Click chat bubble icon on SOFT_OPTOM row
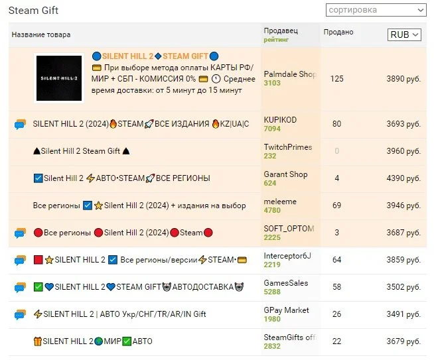 tap(20, 233)
